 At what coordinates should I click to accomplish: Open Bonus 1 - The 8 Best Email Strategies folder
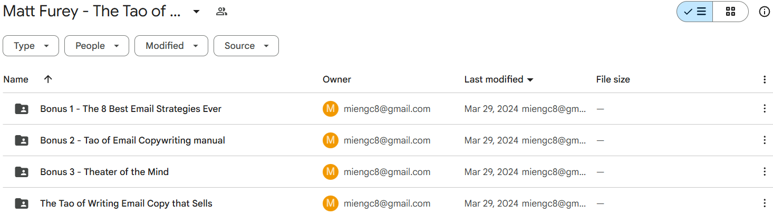[131, 109]
